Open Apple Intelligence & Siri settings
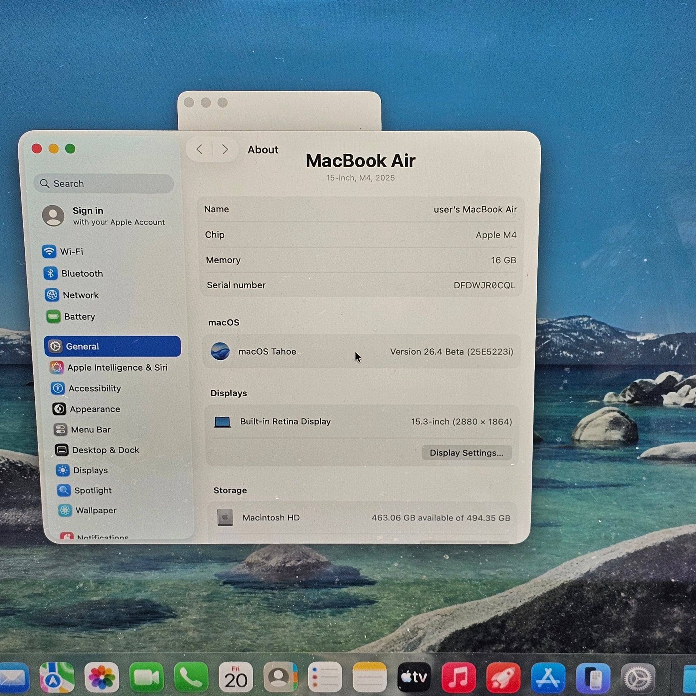The height and width of the screenshot is (696, 696). (x=117, y=367)
